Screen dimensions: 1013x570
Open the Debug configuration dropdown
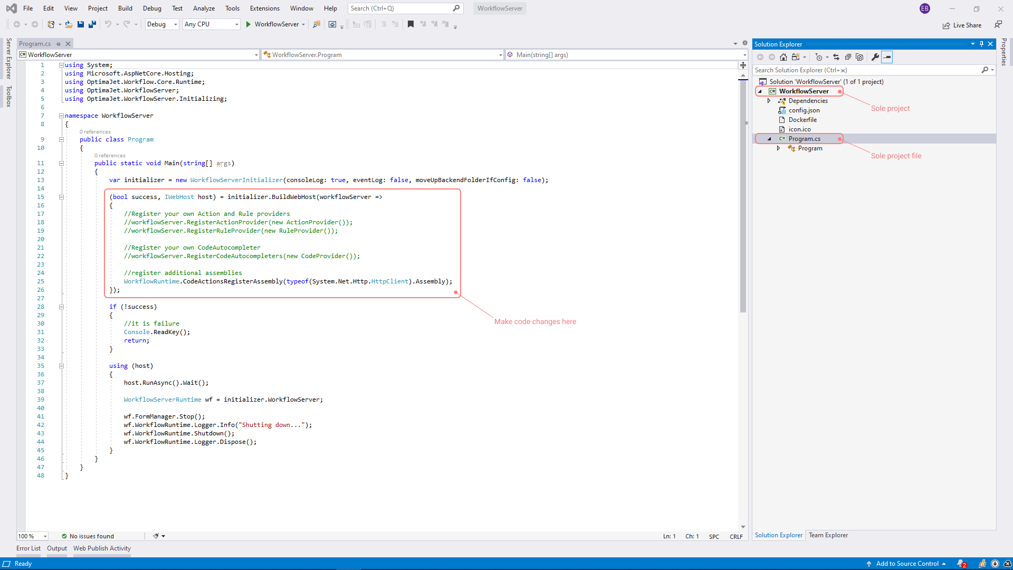pyautogui.click(x=162, y=24)
